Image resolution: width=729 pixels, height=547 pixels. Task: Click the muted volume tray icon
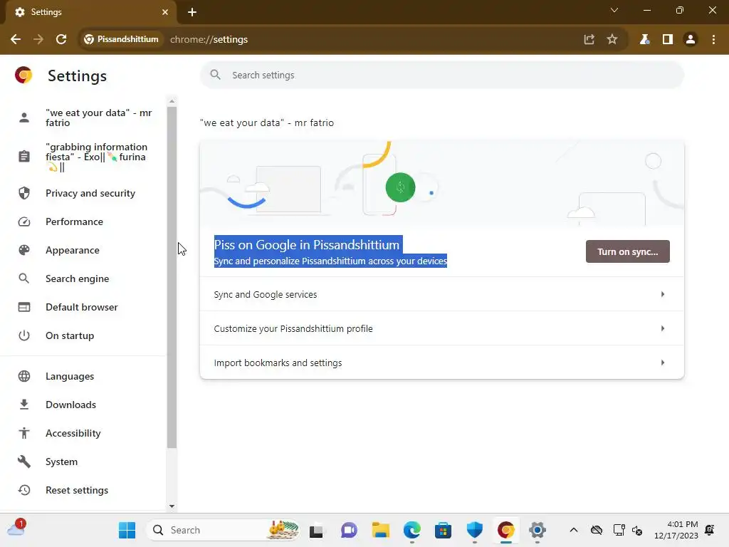click(x=637, y=530)
